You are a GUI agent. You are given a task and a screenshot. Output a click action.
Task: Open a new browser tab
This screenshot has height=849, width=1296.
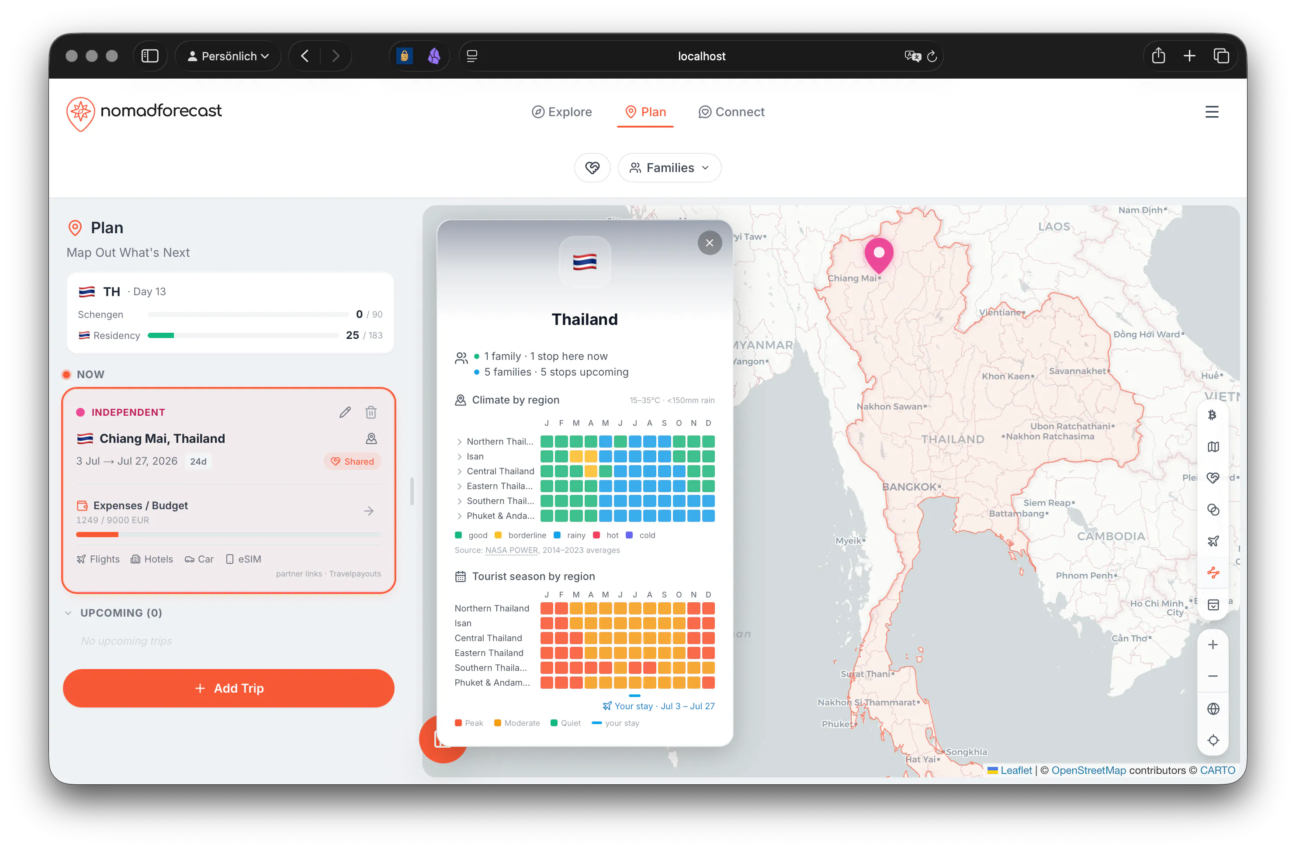(x=1189, y=55)
